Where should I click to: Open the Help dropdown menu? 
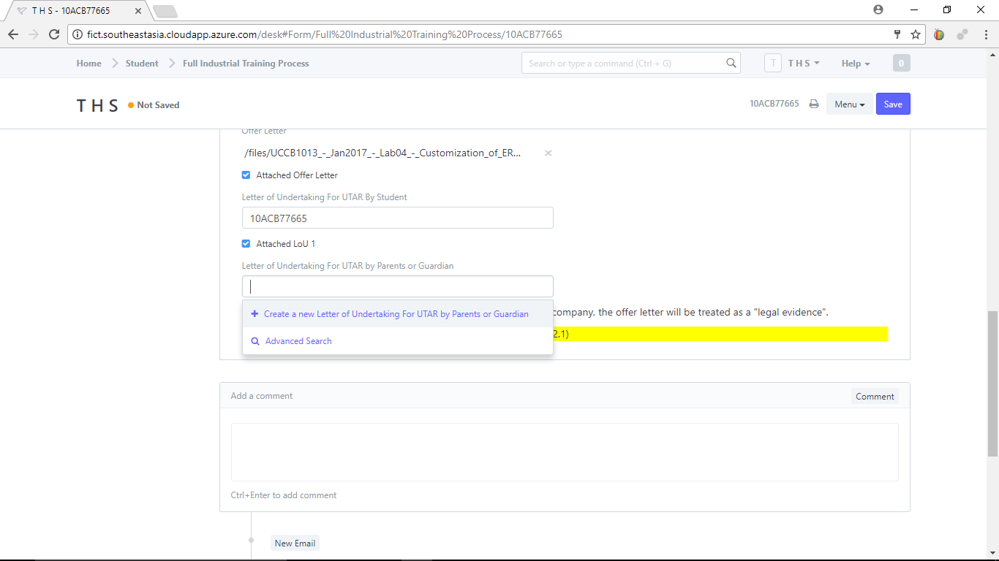coord(856,64)
